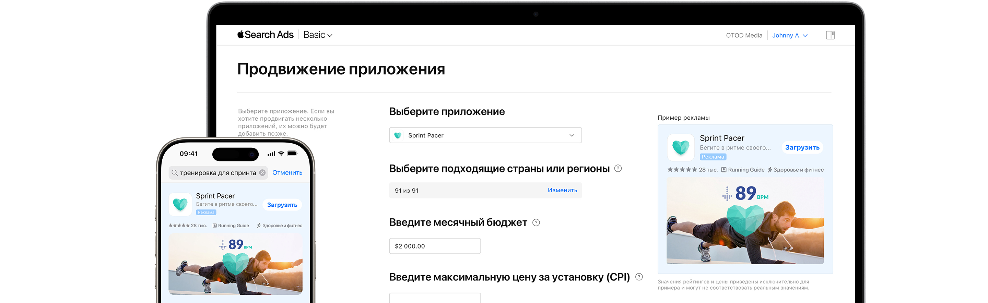Expand the Sprint Pacer app selector
The width and height of the screenshot is (988, 303).
(x=485, y=135)
